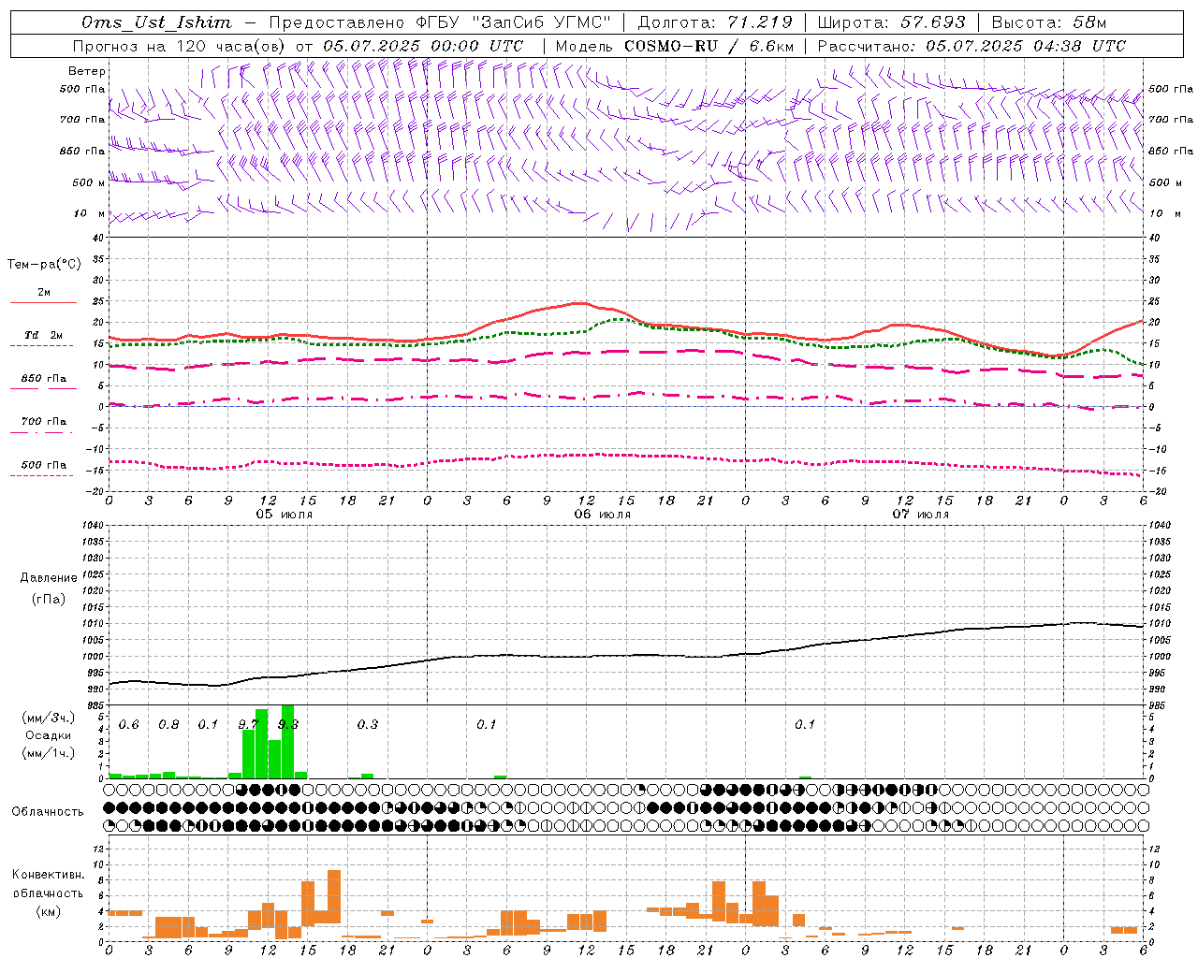This screenshot has height=958, width=1198.
Task: Click the 9.7 precipitation value
Action: tap(248, 725)
